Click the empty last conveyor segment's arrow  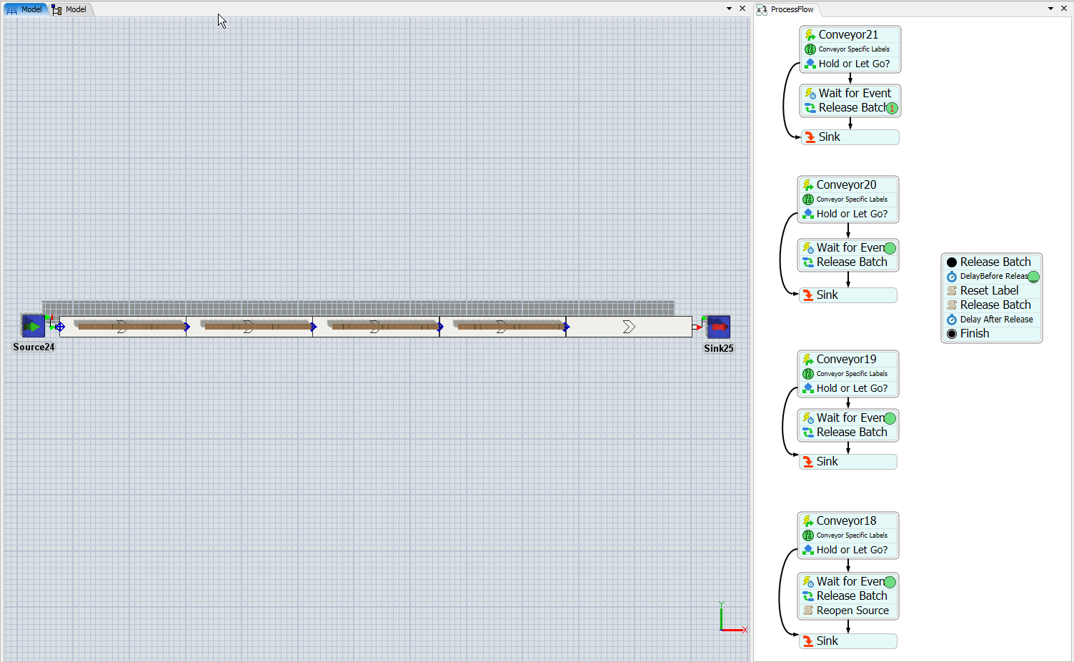[629, 327]
